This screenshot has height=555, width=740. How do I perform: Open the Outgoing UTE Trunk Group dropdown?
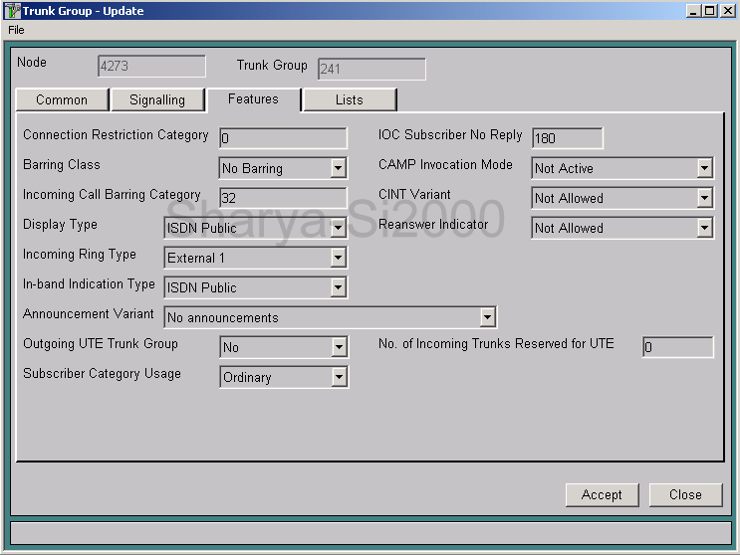click(x=339, y=347)
